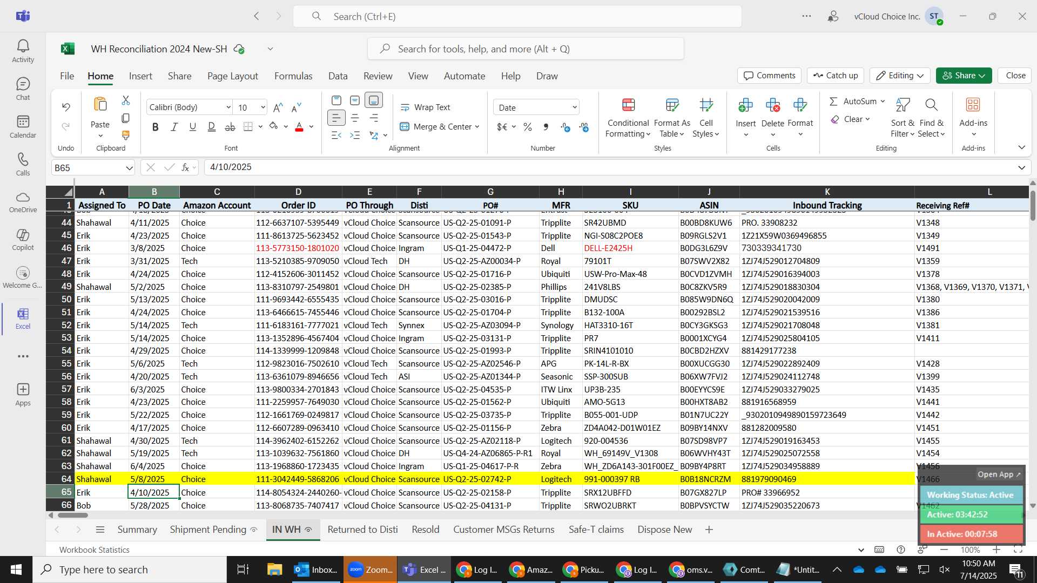Toggle Underline formatting
The image size is (1037, 583).
point(193,127)
